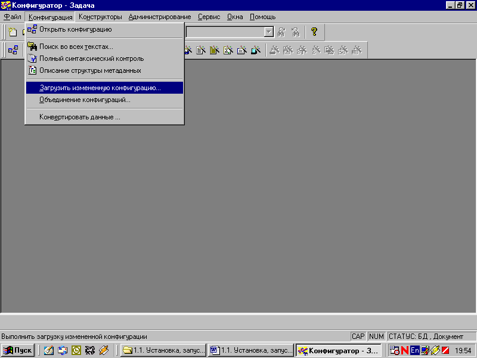477x358 pixels.
Task: Click the monitor tray icon beside En
Action: [425, 350]
